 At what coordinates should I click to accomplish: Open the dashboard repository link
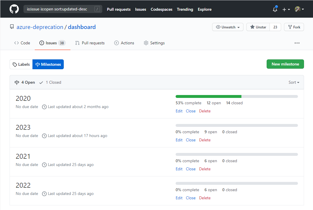pos(82,27)
